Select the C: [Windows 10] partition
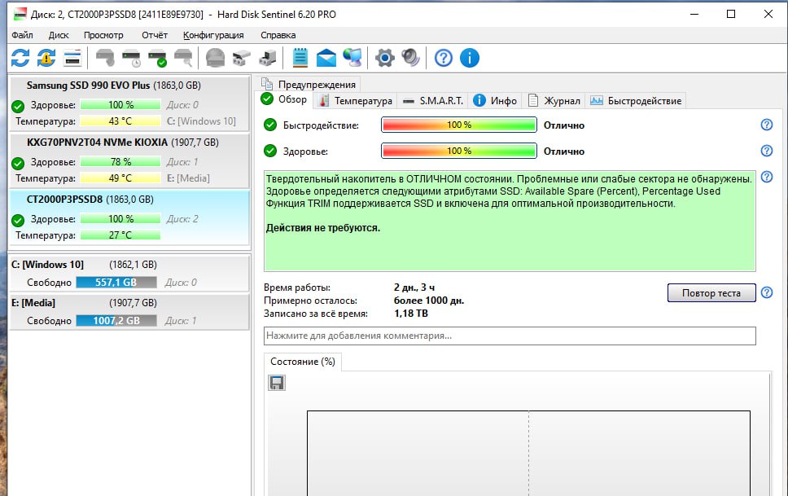Viewport: 788px width, 496px height. click(x=129, y=273)
